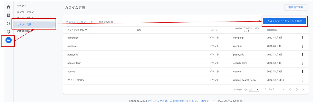Open the Advertising icon in left rail
This screenshot has width=313, height=102.
pyautogui.click(x=9, y=32)
